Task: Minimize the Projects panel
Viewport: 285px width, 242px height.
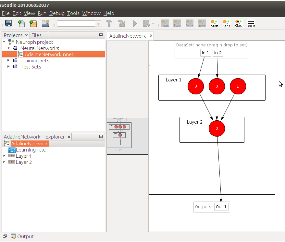Action: click(101, 35)
